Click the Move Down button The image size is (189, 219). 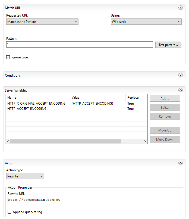coord(165,140)
